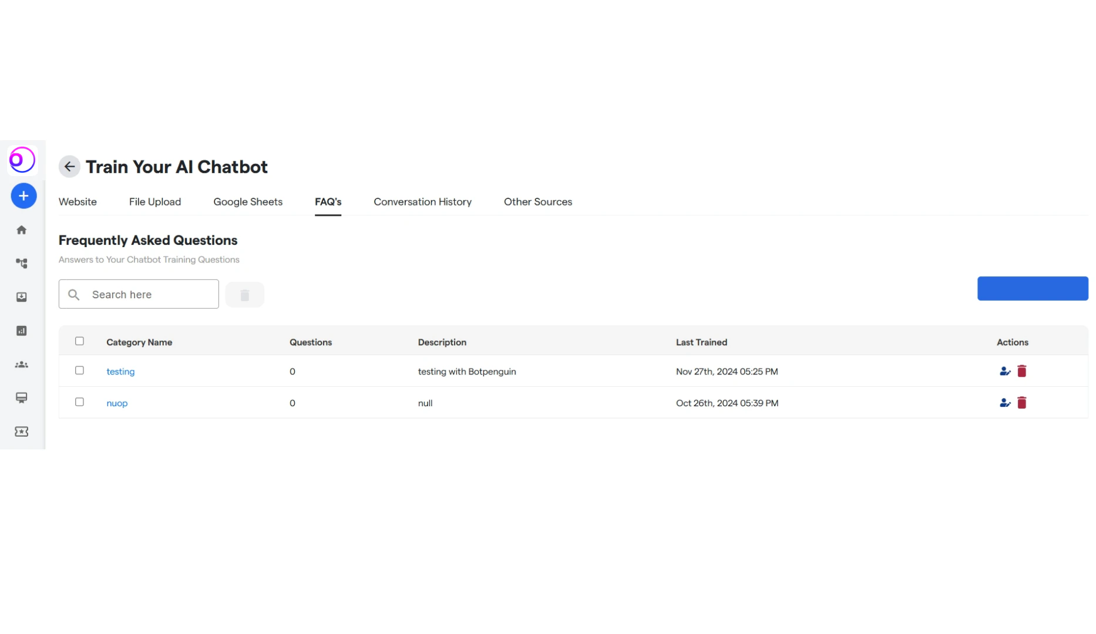This screenshot has width=1096, height=634.
Task: Tick the select-all header checkbox
Action: pyautogui.click(x=80, y=341)
